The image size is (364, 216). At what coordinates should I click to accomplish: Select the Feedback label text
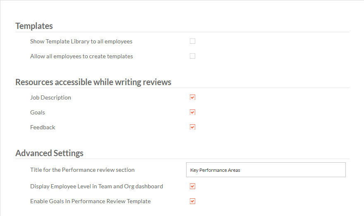(x=43, y=127)
